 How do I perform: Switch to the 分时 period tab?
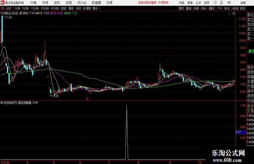pyautogui.click(x=9, y=8)
